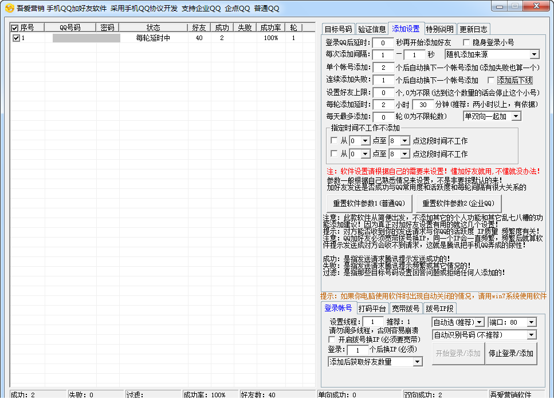Enable 开启拨号换IP checkbox
The image size is (554, 411).
click(332, 339)
